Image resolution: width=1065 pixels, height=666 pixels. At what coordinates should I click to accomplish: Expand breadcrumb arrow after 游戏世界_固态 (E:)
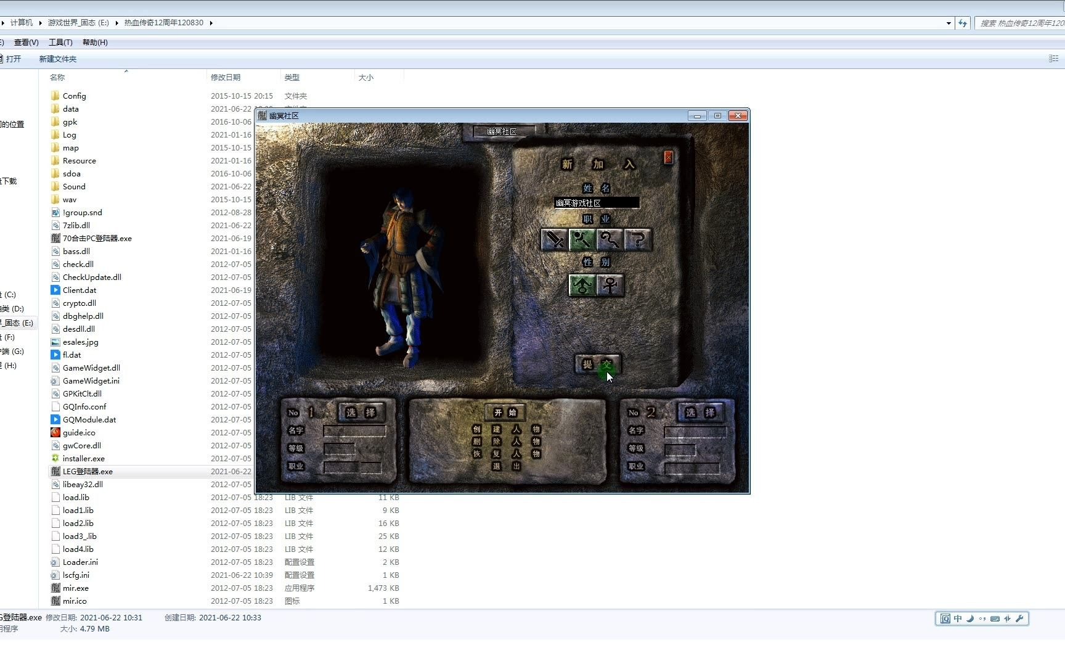[116, 23]
